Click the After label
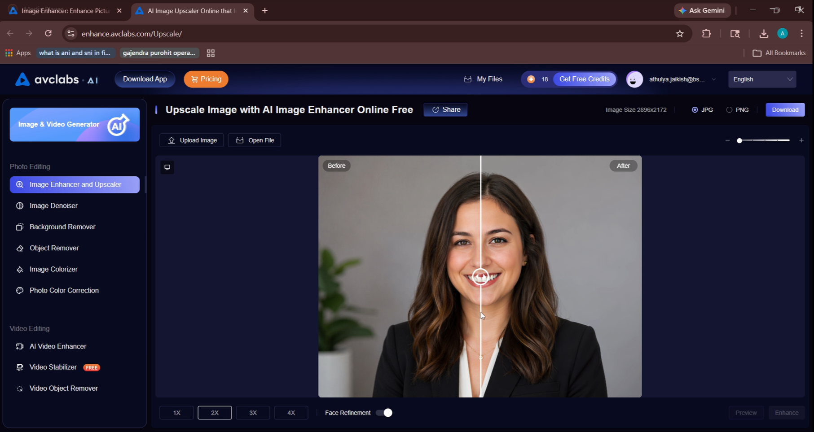Viewport: 814px width, 432px height. pyautogui.click(x=623, y=166)
